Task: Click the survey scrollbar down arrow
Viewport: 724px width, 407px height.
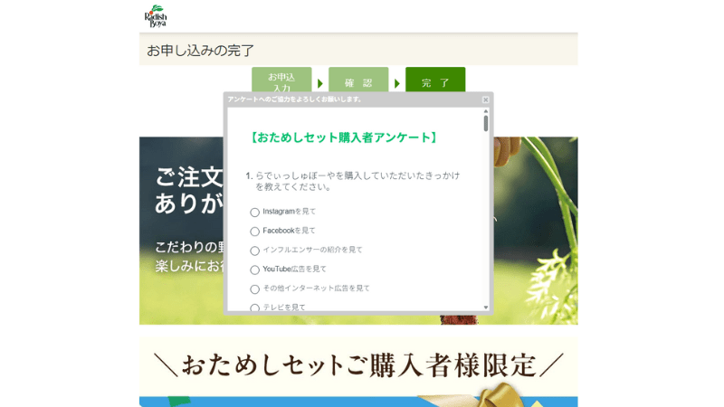Action: coord(485,308)
